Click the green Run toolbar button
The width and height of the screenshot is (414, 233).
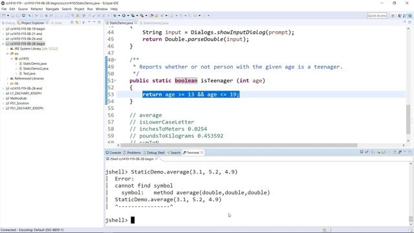click(124, 16)
